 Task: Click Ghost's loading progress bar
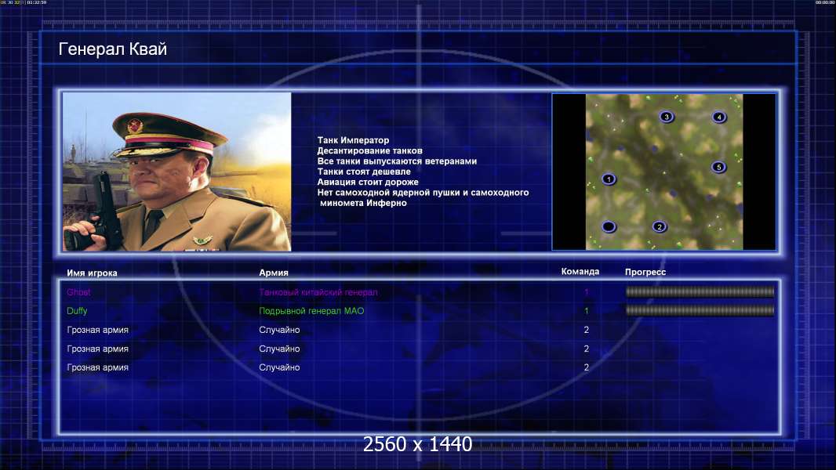(700, 291)
